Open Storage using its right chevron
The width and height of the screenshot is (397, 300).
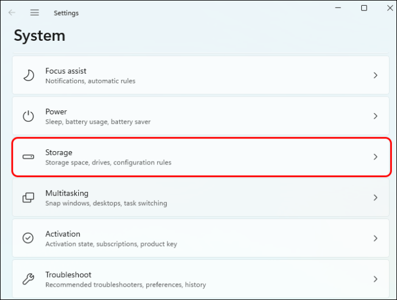coord(375,157)
